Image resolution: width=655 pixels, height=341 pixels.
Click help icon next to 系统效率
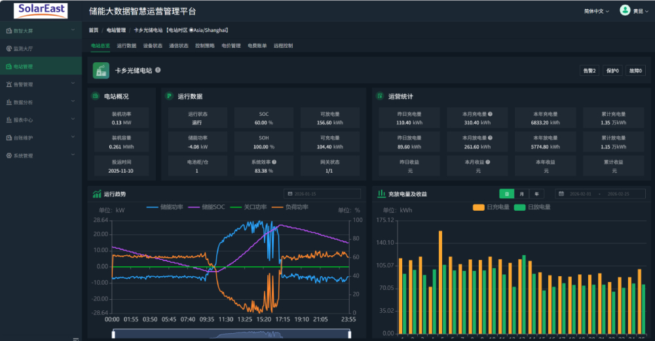[274, 162]
